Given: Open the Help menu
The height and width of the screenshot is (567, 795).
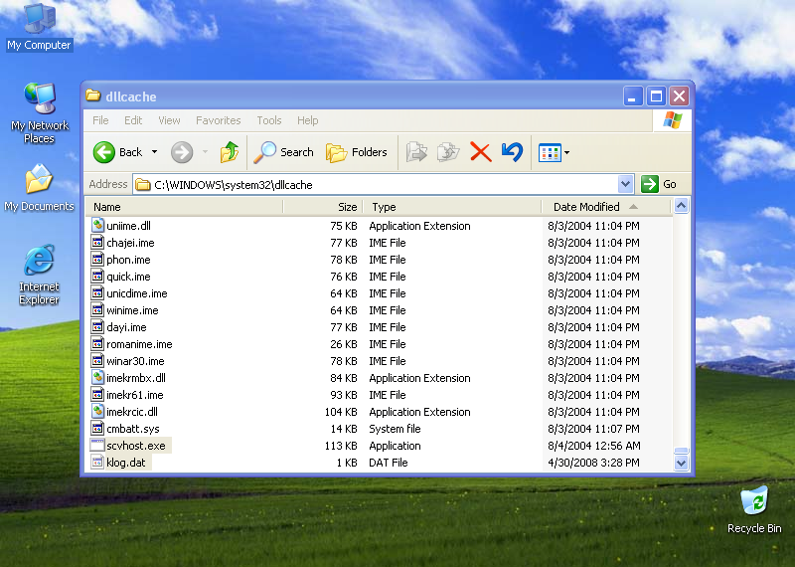Looking at the screenshot, I should 307,120.
